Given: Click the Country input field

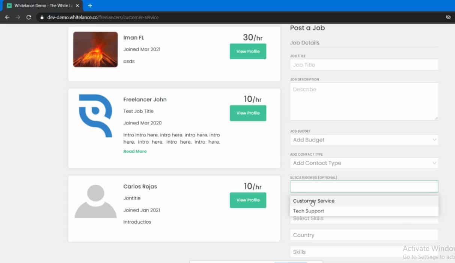Looking at the screenshot, I should pos(364,235).
